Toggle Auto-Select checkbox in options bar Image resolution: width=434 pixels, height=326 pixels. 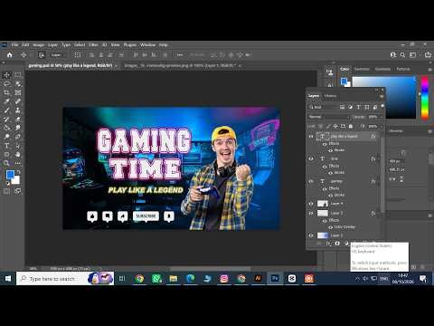pyautogui.click(x=42, y=55)
